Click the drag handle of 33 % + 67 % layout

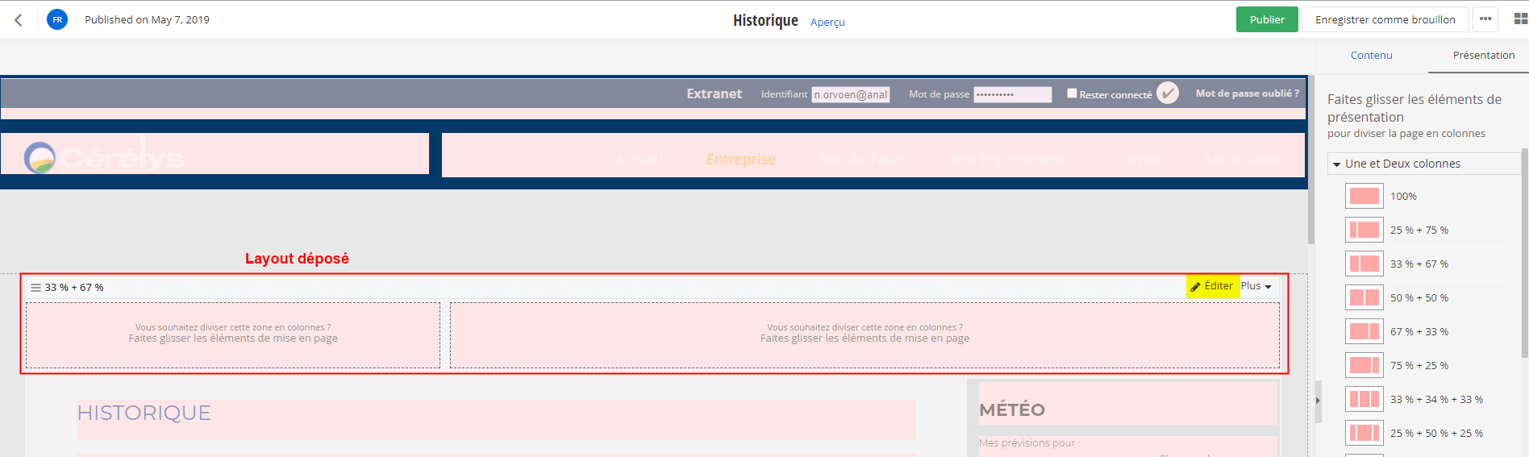pyautogui.click(x=35, y=288)
